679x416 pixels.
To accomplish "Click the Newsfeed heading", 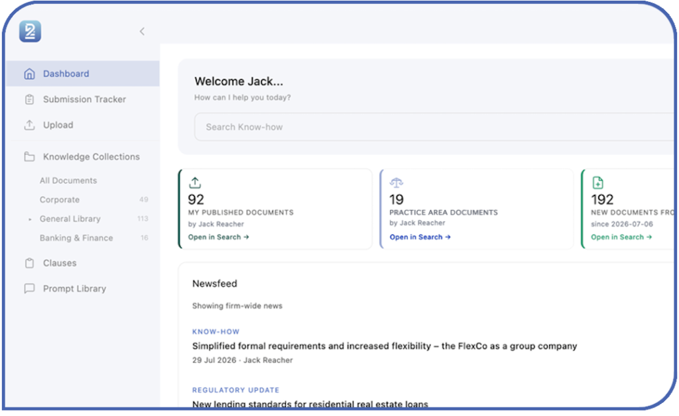I will 215,284.
